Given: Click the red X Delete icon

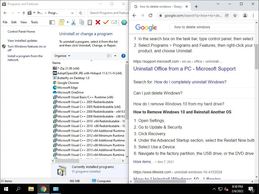Looking at the screenshot, I should [98, 22].
